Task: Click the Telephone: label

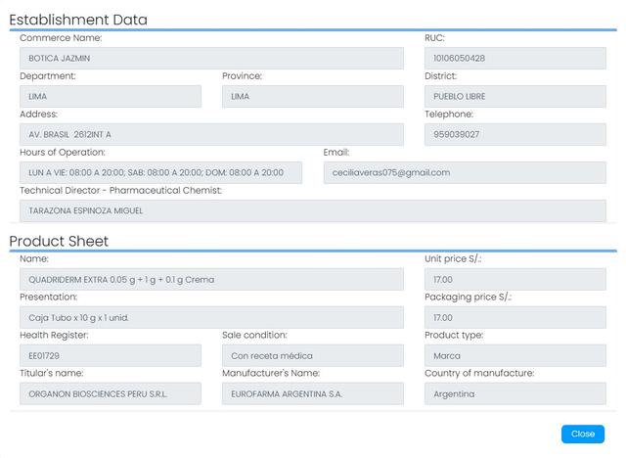Action: click(449, 114)
